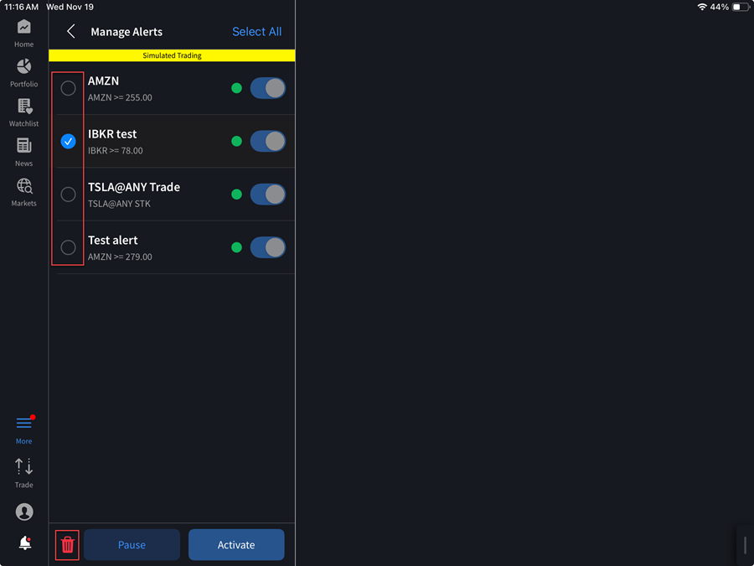Deselect the IBKR test alert
The height and width of the screenshot is (566, 754).
pos(68,141)
